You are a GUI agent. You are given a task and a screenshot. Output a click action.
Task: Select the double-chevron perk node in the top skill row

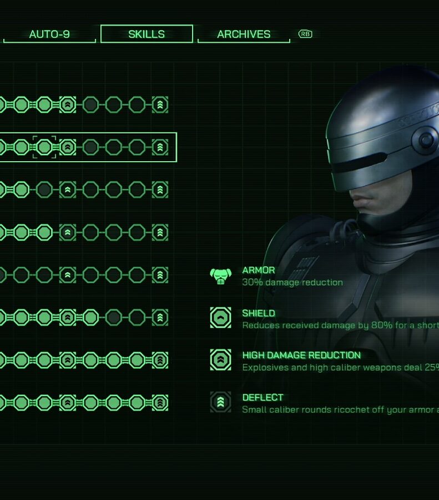(x=68, y=104)
